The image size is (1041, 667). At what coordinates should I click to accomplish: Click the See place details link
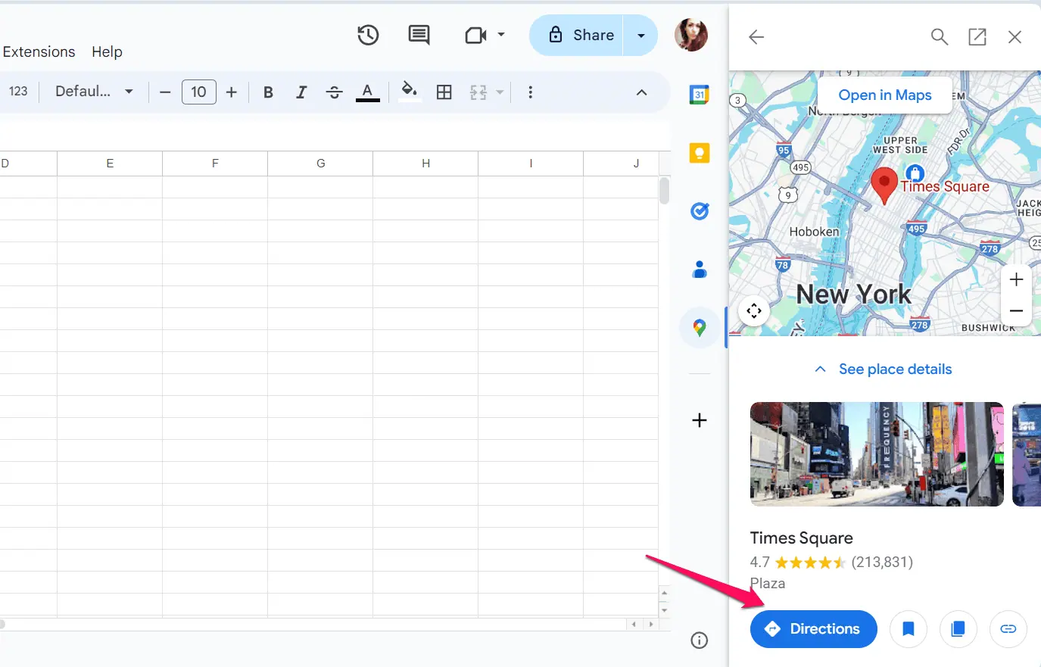coord(896,369)
